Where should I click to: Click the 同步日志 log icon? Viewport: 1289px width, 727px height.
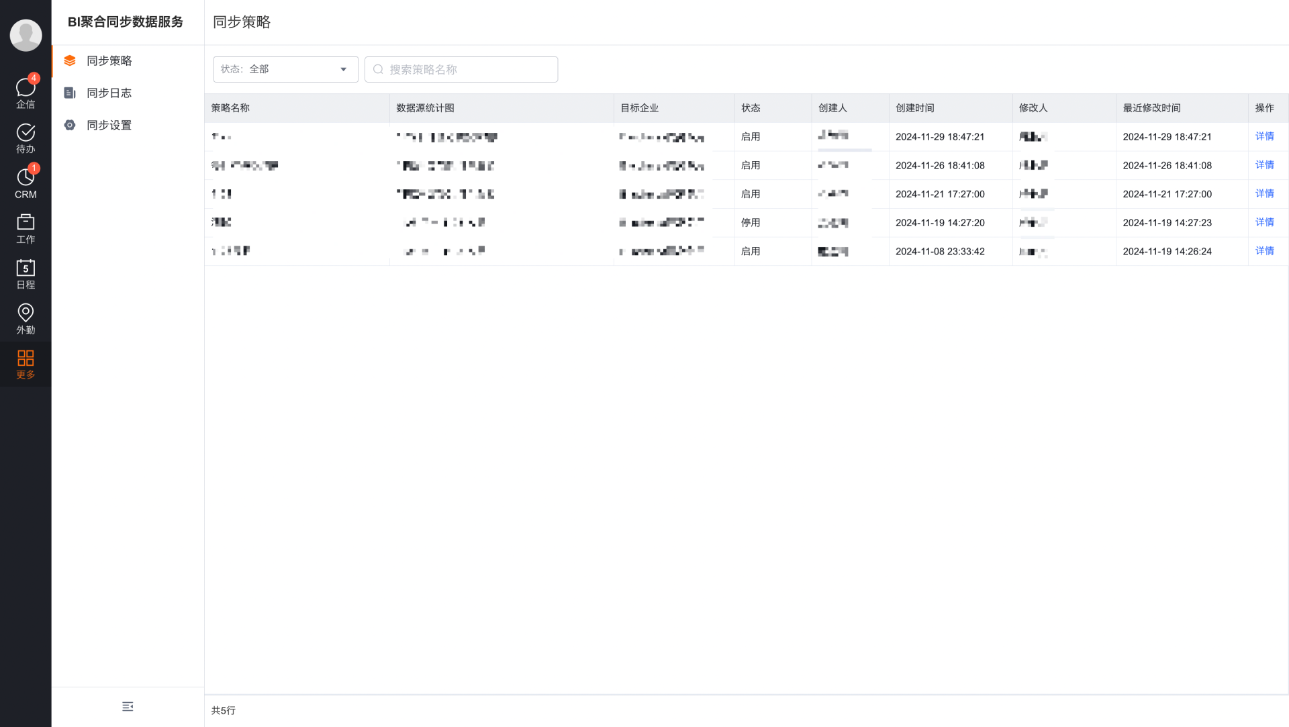[70, 93]
